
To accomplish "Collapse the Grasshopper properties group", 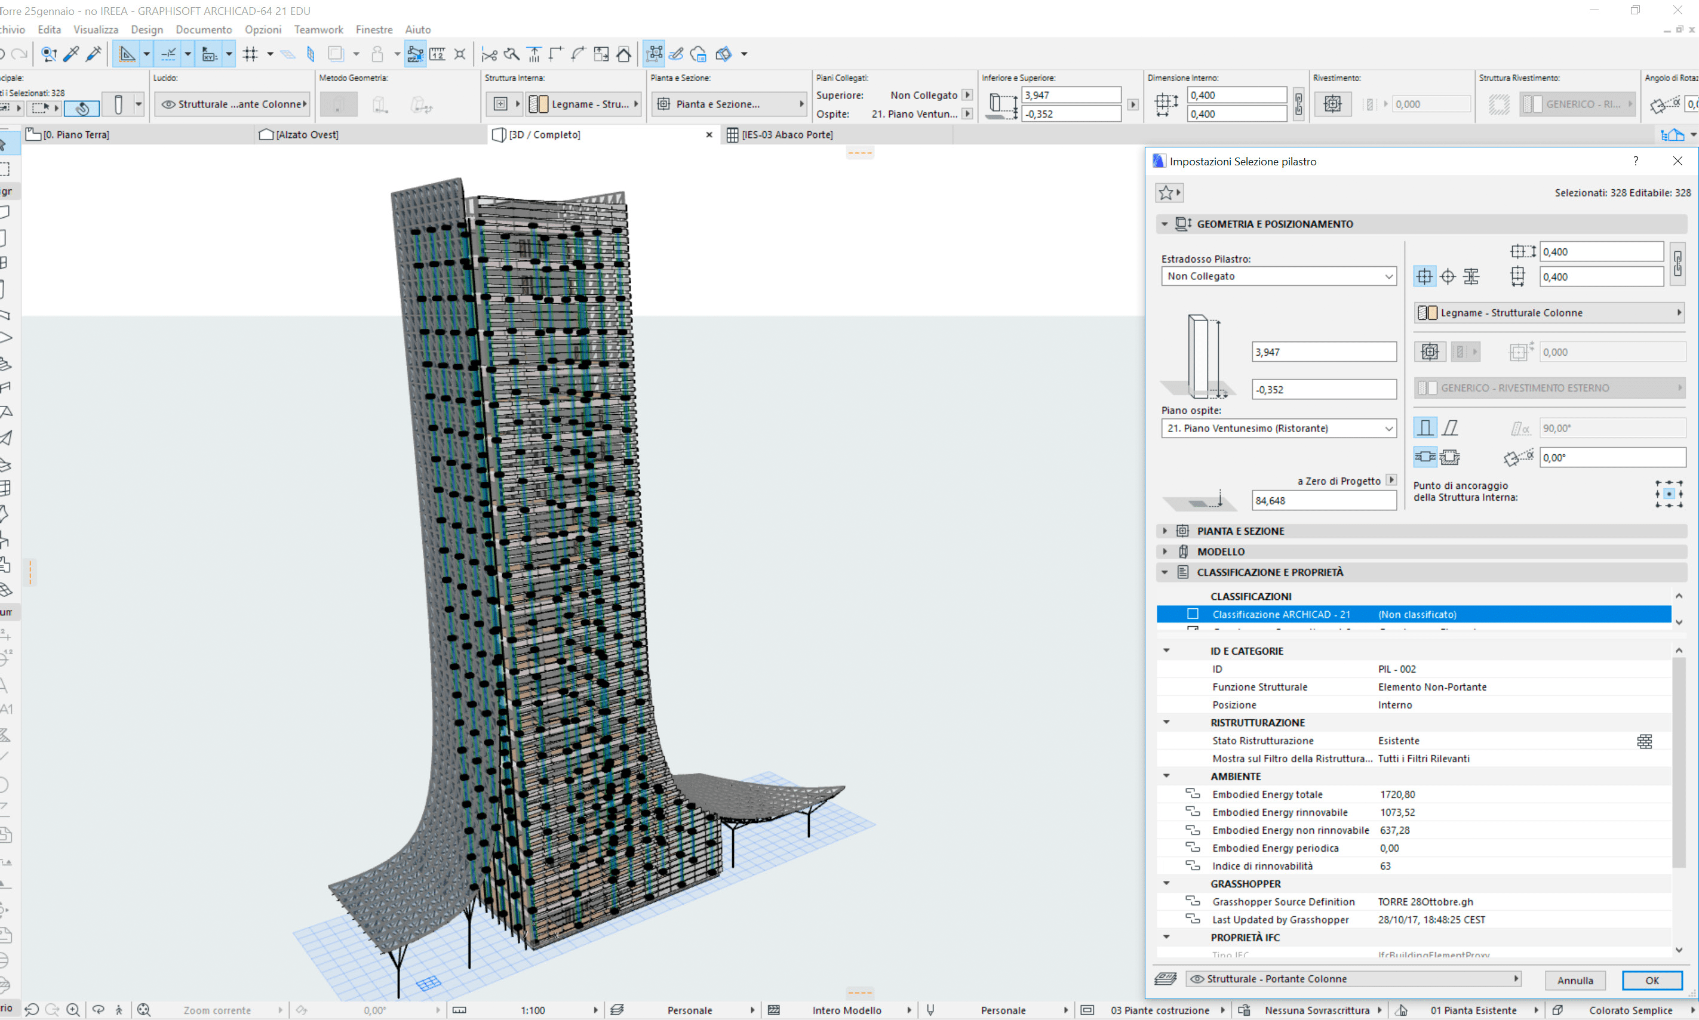I will 1167,883.
